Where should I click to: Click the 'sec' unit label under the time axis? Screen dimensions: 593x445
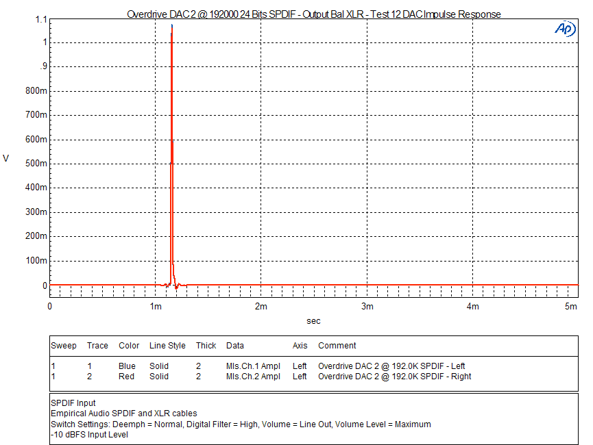313,321
